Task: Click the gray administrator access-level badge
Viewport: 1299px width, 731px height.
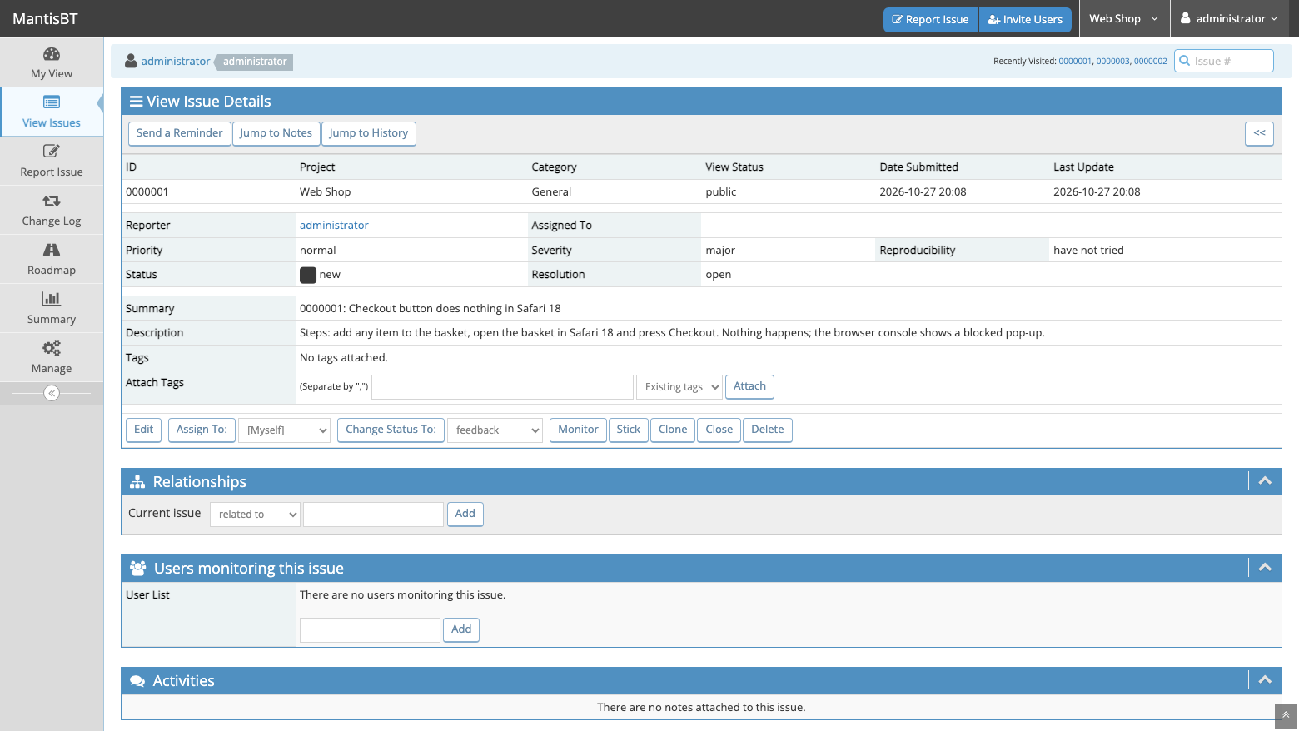Action: pyautogui.click(x=254, y=62)
